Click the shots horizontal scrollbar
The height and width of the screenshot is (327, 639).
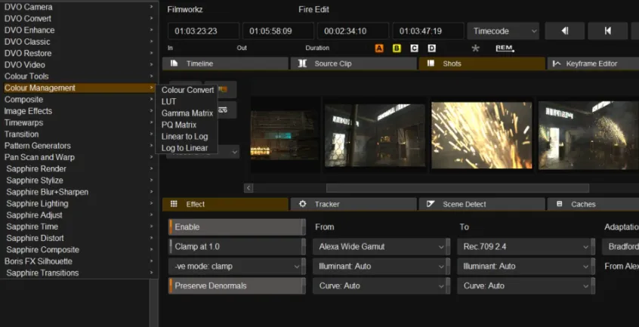click(457, 188)
